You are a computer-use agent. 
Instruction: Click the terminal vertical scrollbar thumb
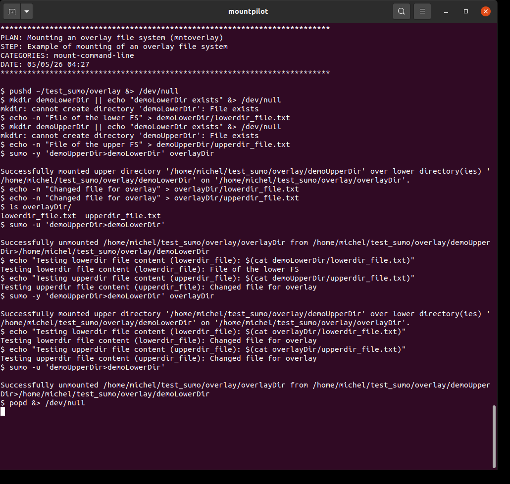494,436
